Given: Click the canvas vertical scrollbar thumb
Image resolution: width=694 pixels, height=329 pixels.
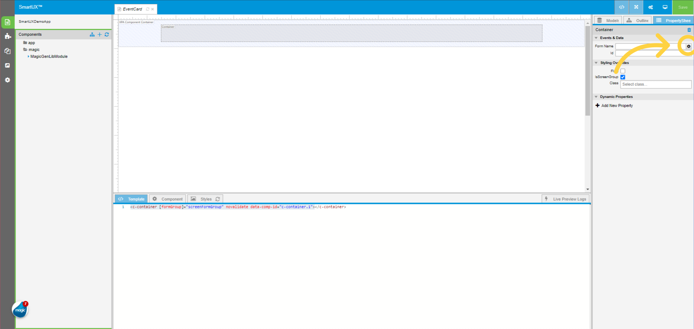Looking at the screenshot, I should tap(588, 70).
